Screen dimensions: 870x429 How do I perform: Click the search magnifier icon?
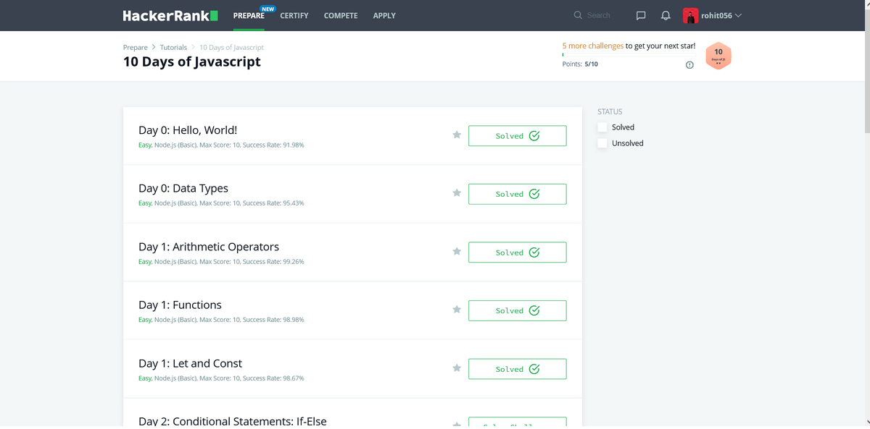578,15
